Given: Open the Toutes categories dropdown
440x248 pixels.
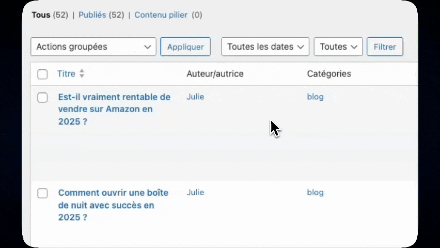Looking at the screenshot, I should pos(338,47).
